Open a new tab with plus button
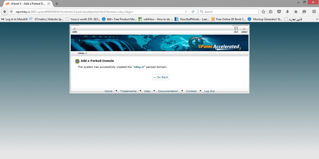This screenshot has height=159, width=319. pos(57,4)
